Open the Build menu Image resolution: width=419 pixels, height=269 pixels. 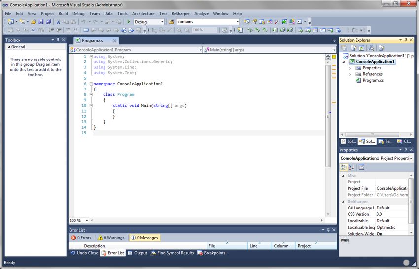(x=63, y=14)
